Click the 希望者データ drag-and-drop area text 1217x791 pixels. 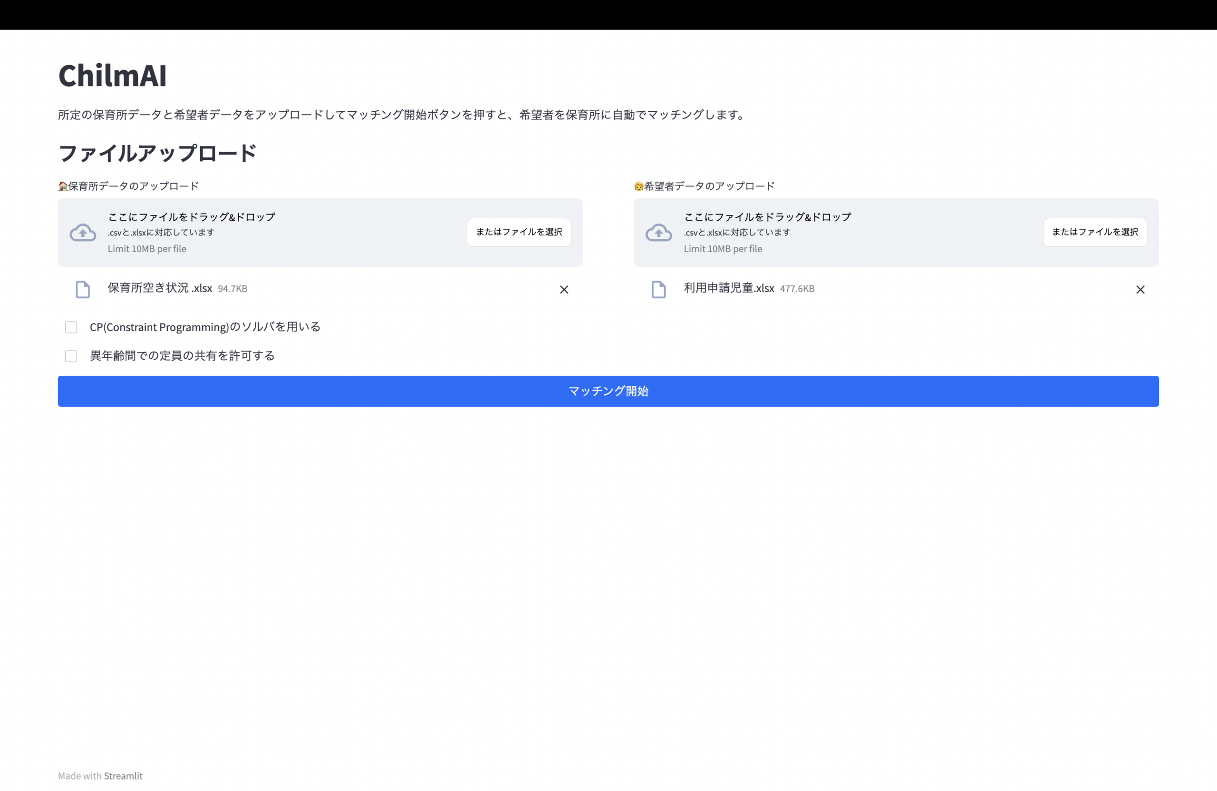tap(768, 217)
